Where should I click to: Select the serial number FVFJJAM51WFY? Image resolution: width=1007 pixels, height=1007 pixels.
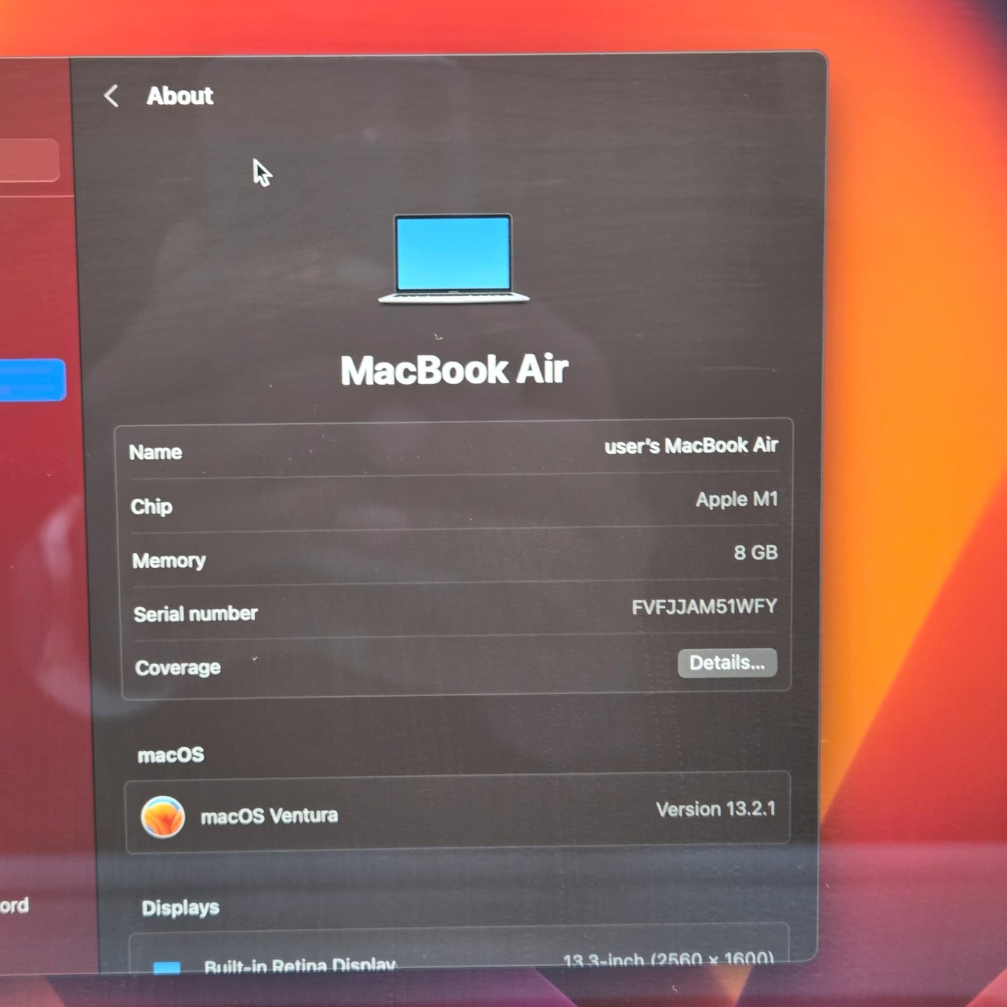703,607
